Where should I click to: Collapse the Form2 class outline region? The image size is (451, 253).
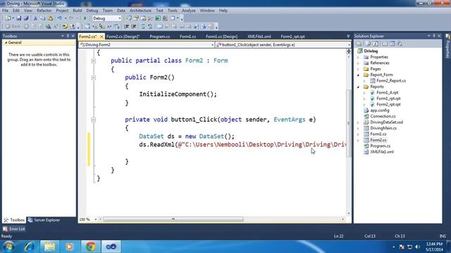pyautogui.click(x=94, y=61)
